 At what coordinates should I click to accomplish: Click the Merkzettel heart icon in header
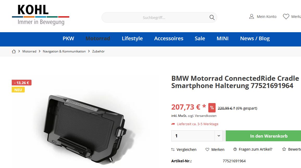pyautogui.click(x=286, y=16)
